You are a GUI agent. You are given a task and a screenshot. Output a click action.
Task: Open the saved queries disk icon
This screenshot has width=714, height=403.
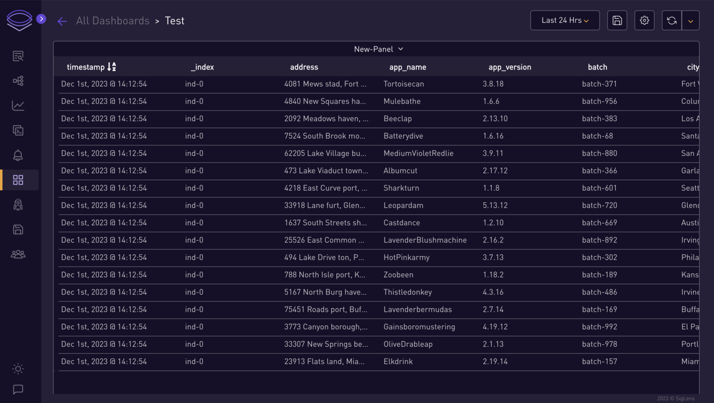[x=18, y=230]
